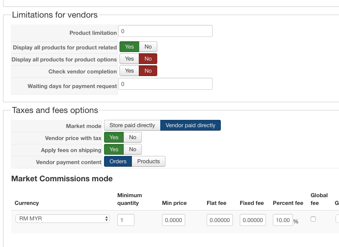Viewport: 339px width, 247px height.
Task: Open the RM MYR currency dropdown
Action: tap(63, 219)
